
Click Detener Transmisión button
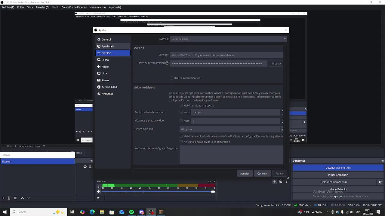click(338, 168)
